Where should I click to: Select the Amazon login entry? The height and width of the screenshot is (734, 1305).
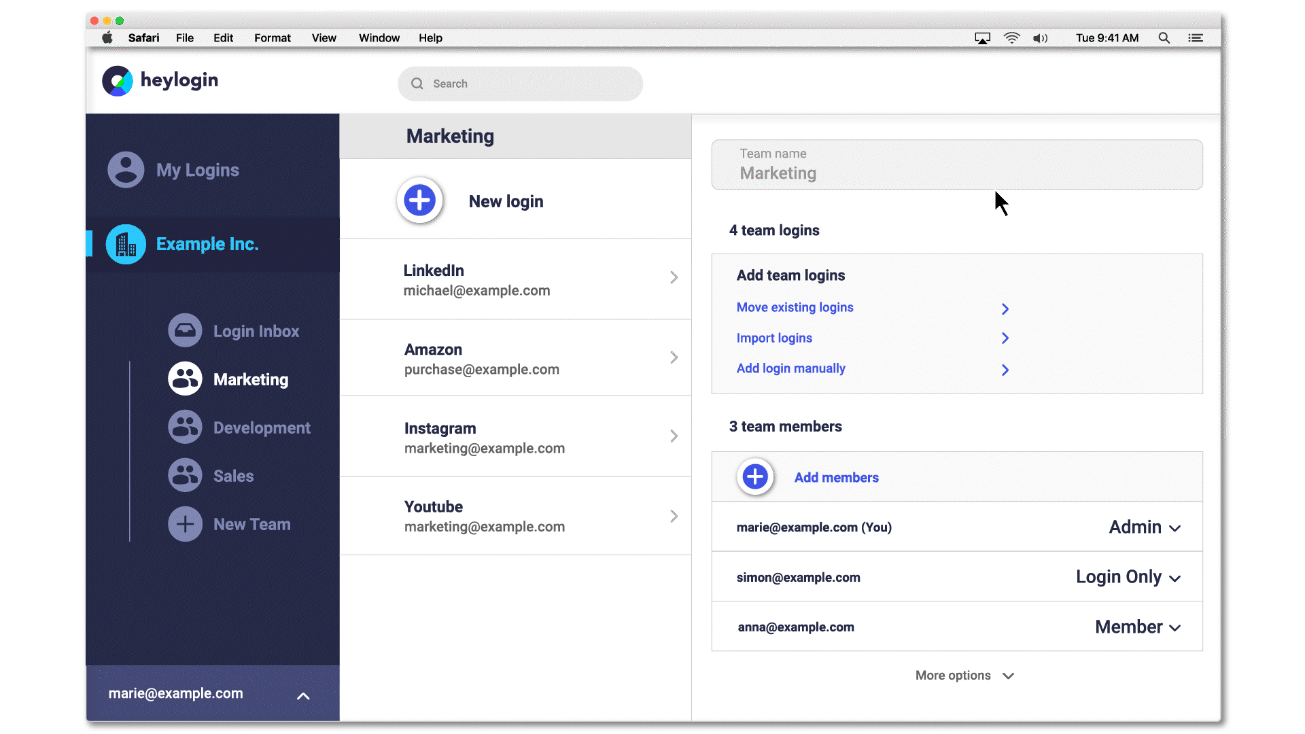pos(515,358)
